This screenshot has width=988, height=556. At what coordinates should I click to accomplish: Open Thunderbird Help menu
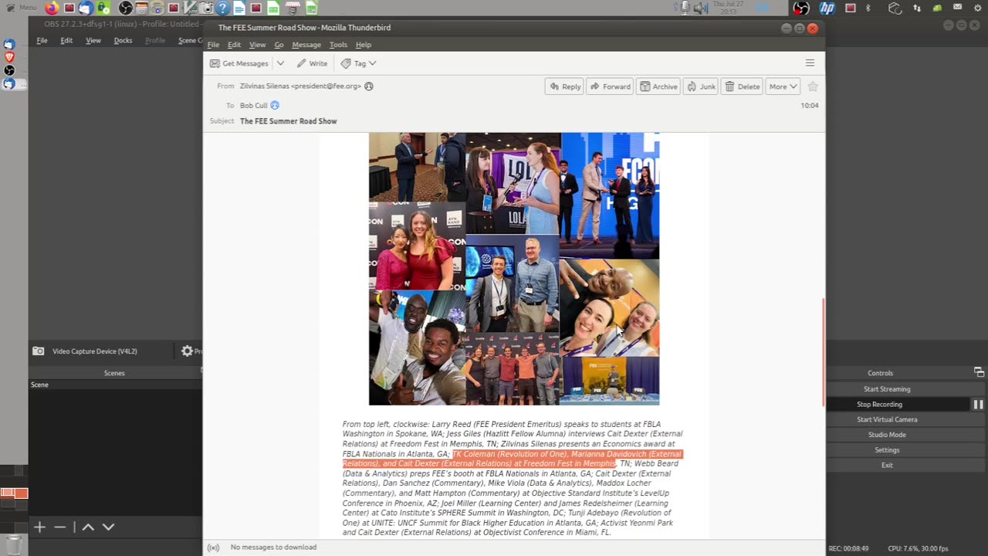click(363, 45)
